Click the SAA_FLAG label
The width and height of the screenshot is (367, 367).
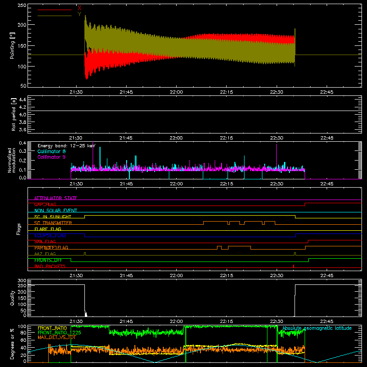click(x=45, y=242)
